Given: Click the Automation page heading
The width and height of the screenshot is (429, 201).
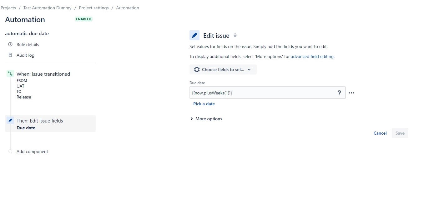Looking at the screenshot, I should (25, 20).
